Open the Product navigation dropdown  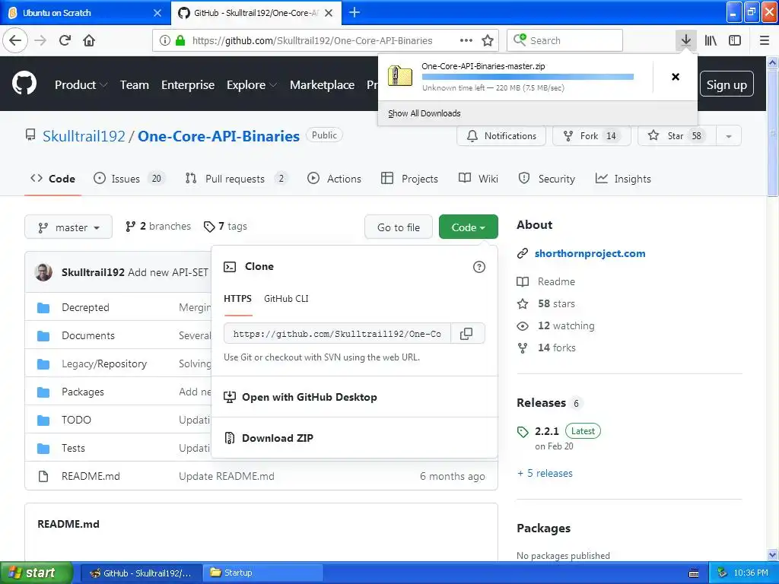[81, 85]
